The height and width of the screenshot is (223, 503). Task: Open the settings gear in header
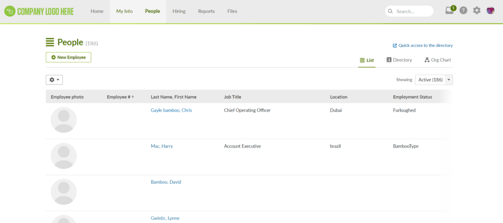477,11
